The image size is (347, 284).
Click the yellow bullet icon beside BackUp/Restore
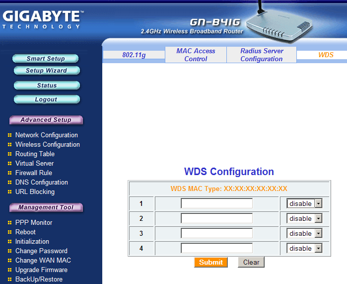(x=9, y=280)
